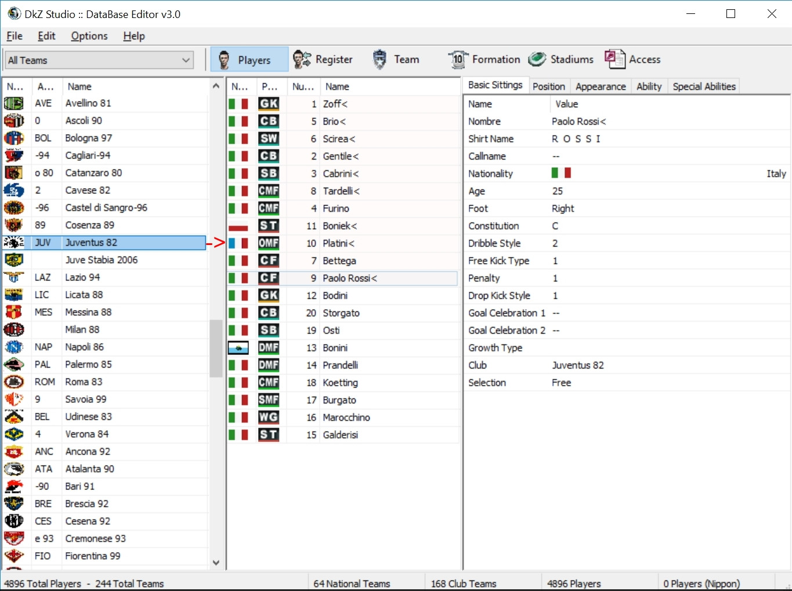The height and width of the screenshot is (591, 792).
Task: Switch to the Position tab
Action: pos(549,87)
